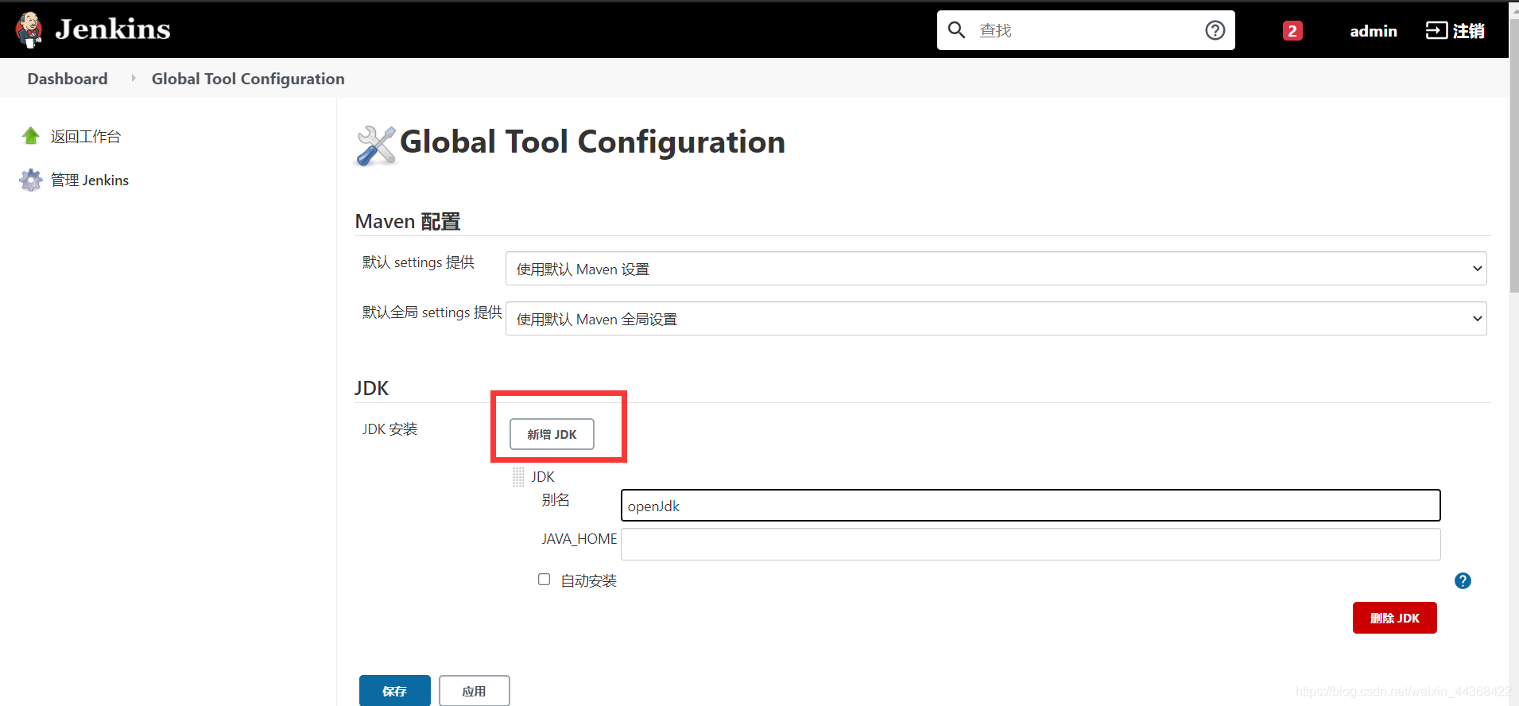Click the Jenkins butler logo icon
This screenshot has height=706, width=1519.
(29, 29)
